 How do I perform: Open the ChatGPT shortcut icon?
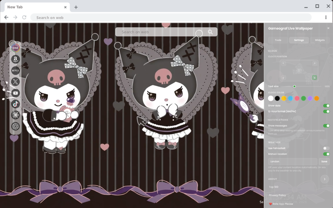(16, 126)
